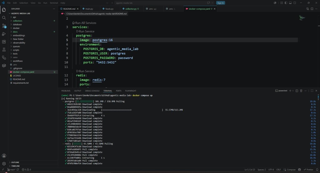The image size is (320, 173).
Task: Click the editor minimap
Action: click(302, 18)
